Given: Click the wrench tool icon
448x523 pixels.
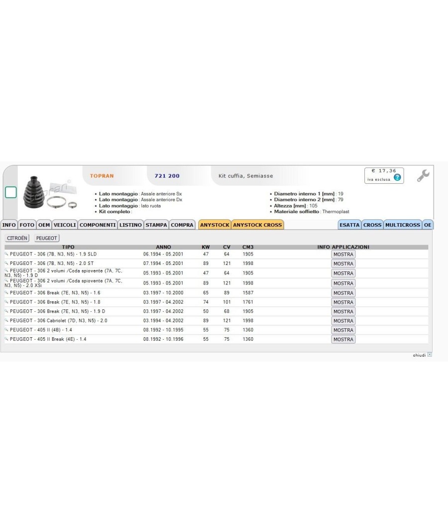Looking at the screenshot, I should [423, 175].
